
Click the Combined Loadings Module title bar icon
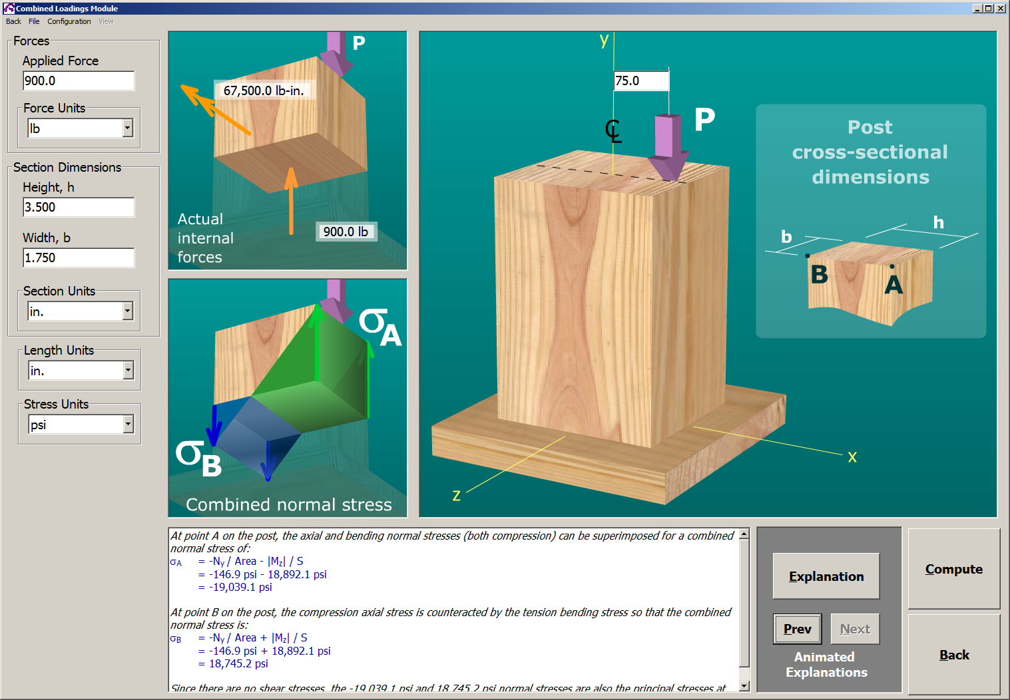pyautogui.click(x=9, y=8)
